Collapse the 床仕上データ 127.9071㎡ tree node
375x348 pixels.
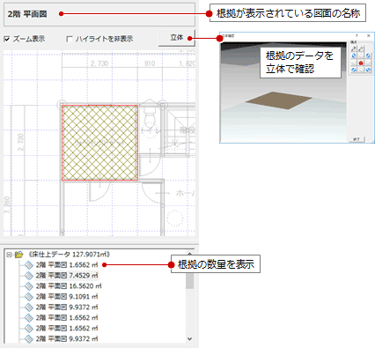9,255
